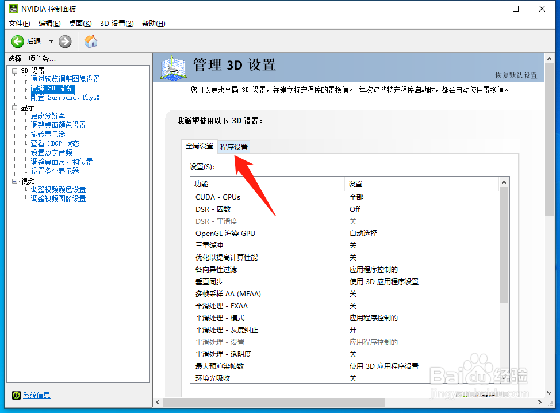This screenshot has height=413, width=560.
Task: Select the 优化以提高计算性能 row
Action: click(345, 258)
